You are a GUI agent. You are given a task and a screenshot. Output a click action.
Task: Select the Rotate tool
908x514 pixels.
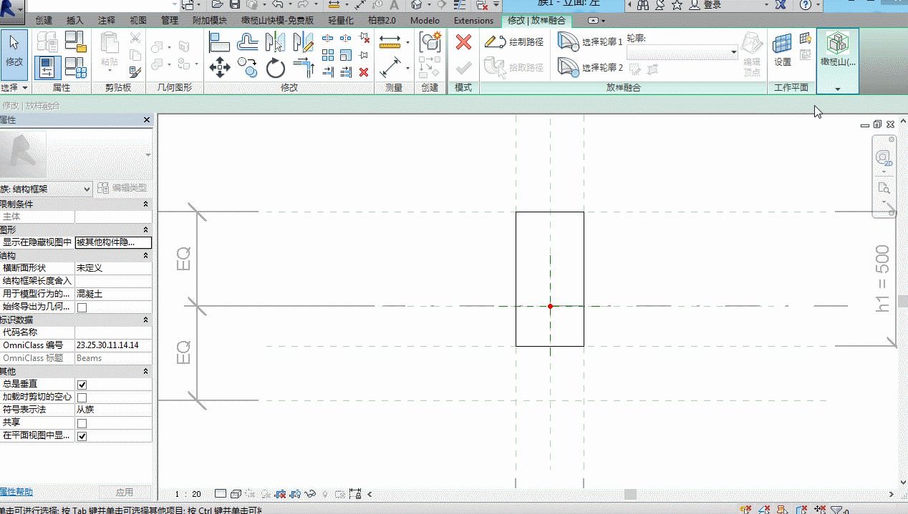276,68
